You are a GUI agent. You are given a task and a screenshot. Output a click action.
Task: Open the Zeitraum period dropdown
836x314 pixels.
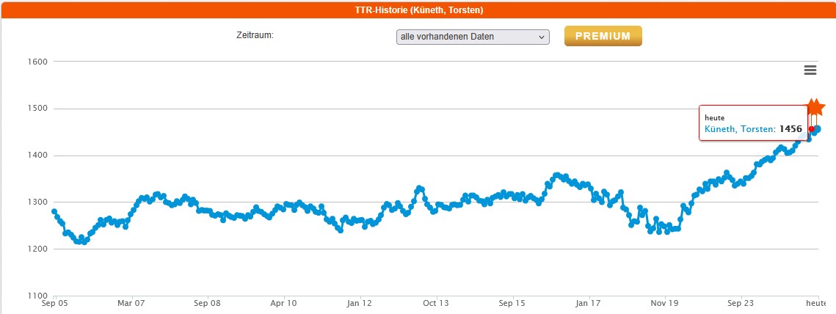pos(472,37)
